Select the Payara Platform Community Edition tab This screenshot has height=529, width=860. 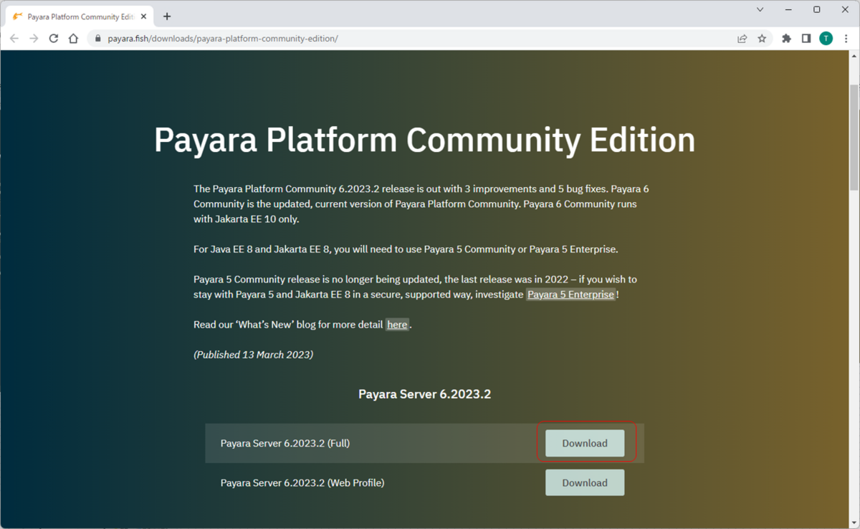pyautogui.click(x=79, y=16)
